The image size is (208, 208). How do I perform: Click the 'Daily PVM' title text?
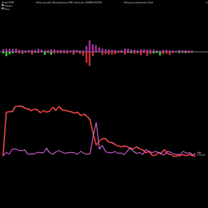point(8,2)
